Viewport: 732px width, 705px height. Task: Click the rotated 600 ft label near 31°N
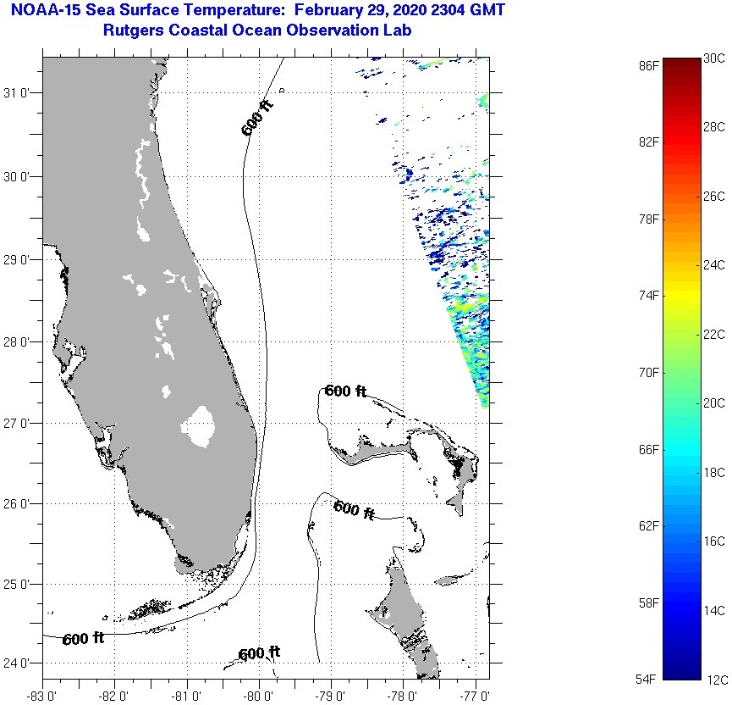[x=257, y=118]
